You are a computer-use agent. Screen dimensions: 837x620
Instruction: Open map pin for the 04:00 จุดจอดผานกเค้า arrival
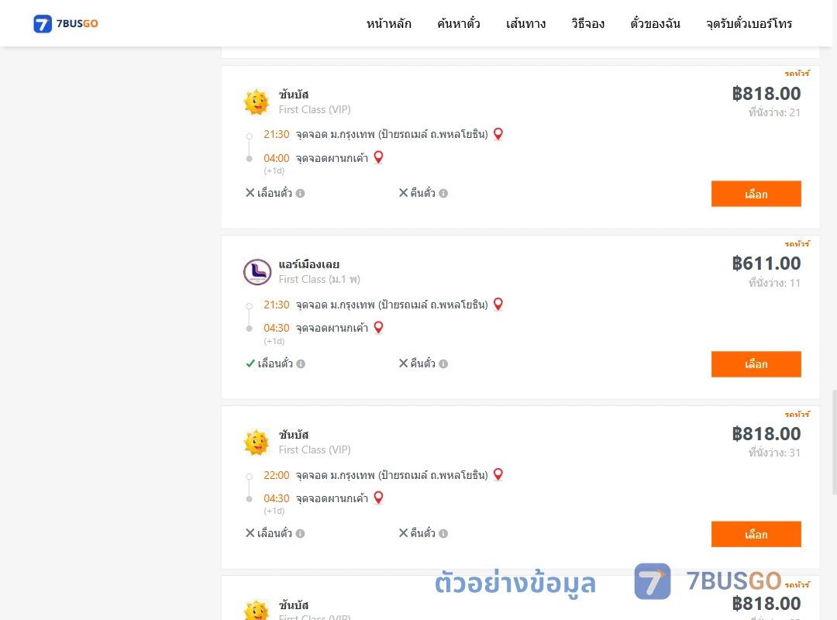378,157
